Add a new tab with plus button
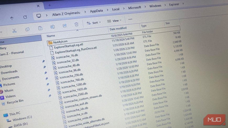The image size is (228, 128). (x=50, y=5)
